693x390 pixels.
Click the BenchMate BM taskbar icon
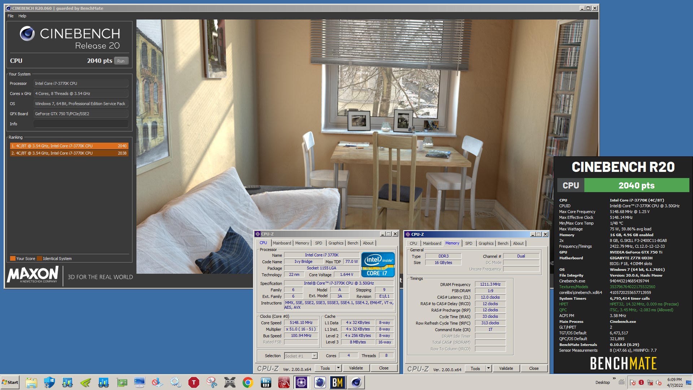coord(337,382)
